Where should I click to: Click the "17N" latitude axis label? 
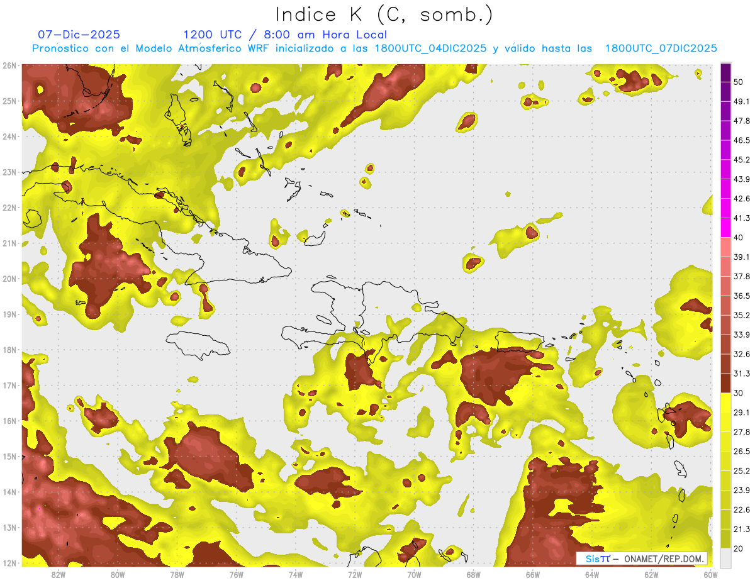coord(9,385)
